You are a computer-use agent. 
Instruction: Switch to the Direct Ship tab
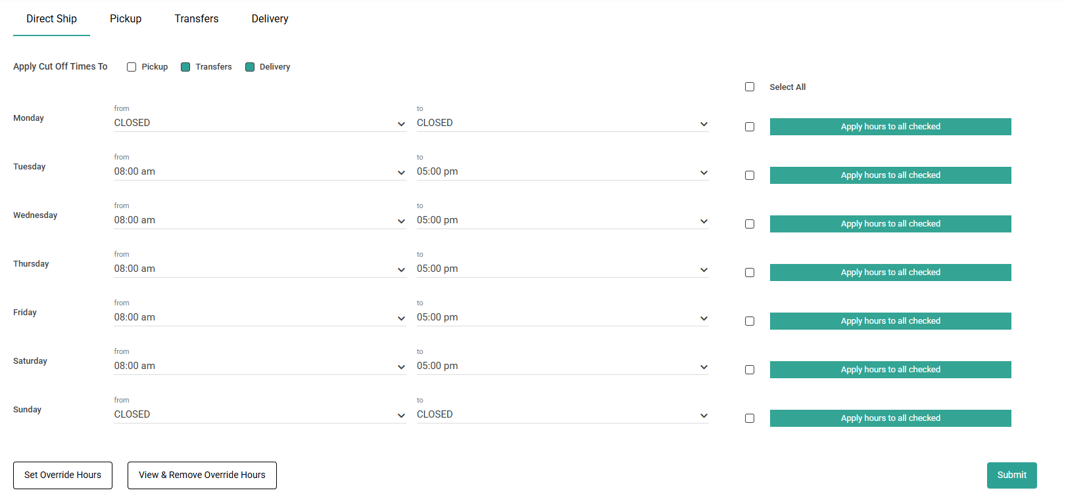(51, 19)
